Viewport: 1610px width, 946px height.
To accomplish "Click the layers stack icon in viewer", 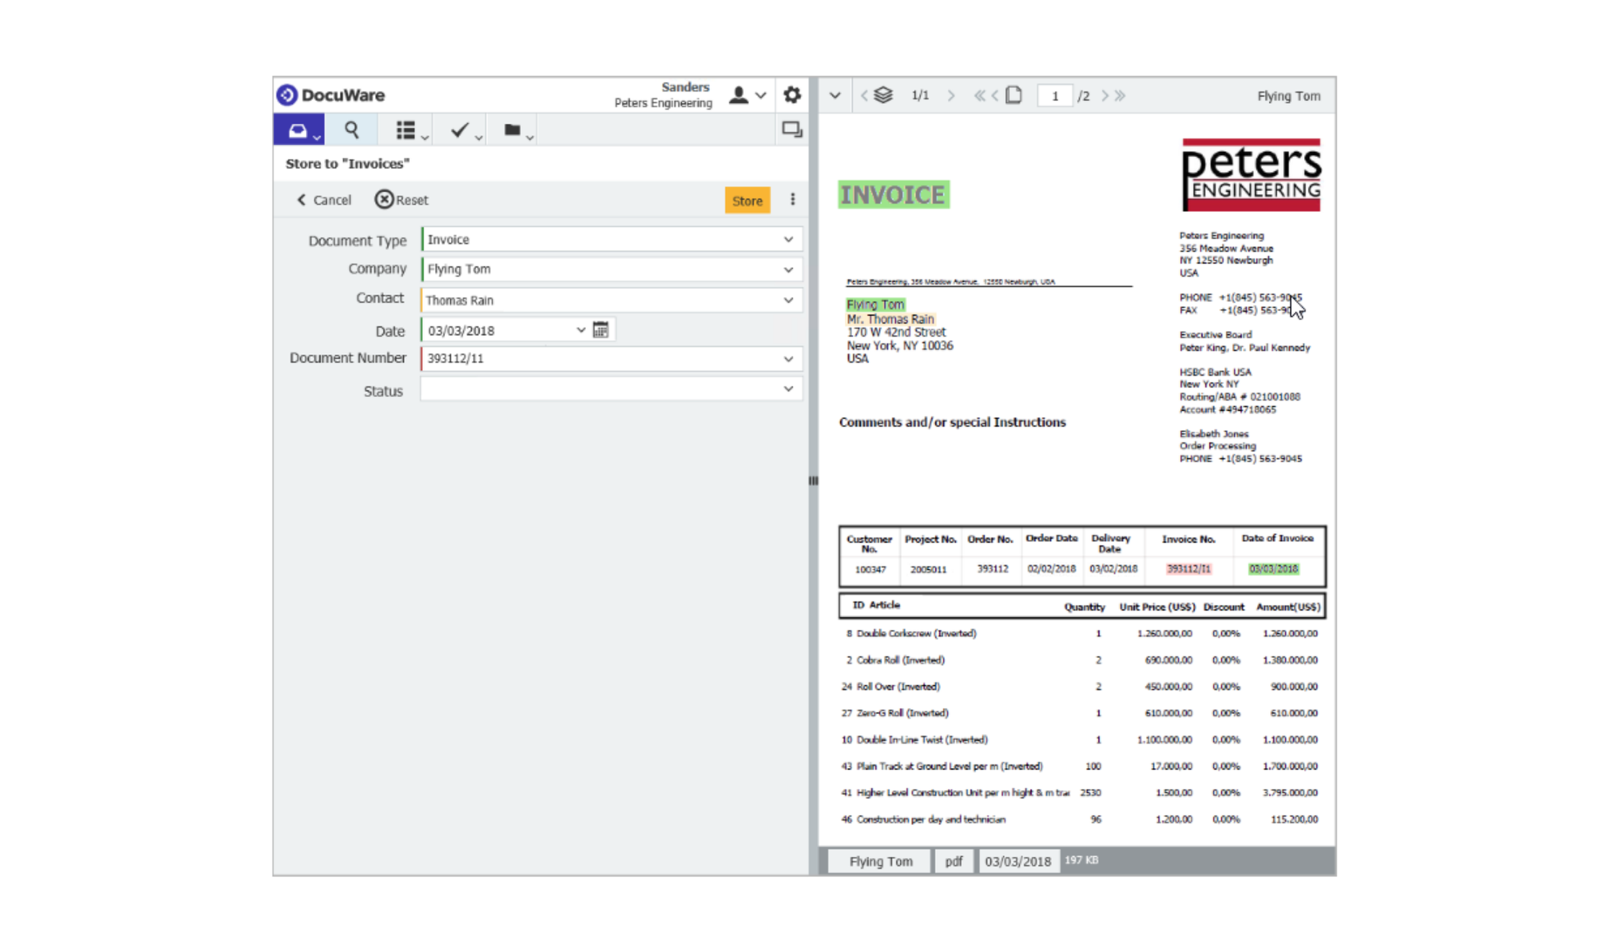I will (883, 95).
